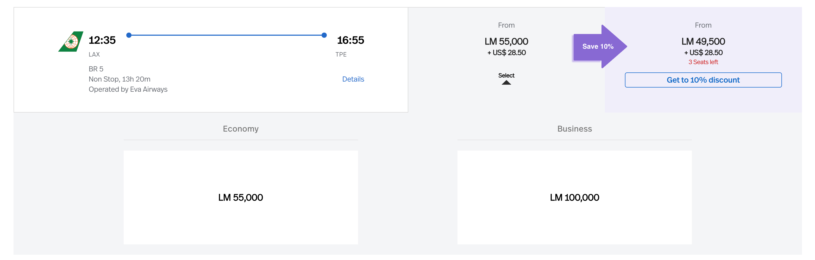Click the EVA Air airline logo

coord(71,41)
